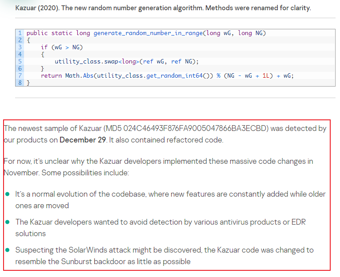The image size is (340, 277).
Task: Click 'get_random_int64' method call in code
Action: (x=175, y=75)
